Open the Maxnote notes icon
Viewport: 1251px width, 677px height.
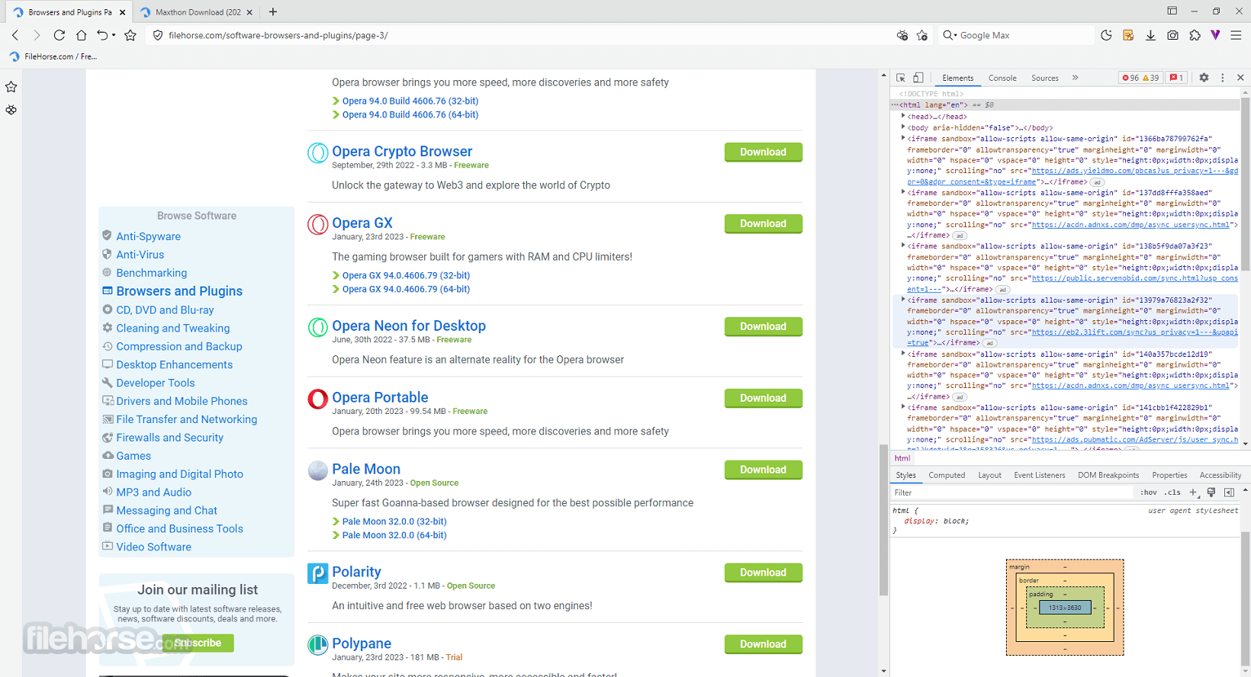pyautogui.click(x=1128, y=35)
